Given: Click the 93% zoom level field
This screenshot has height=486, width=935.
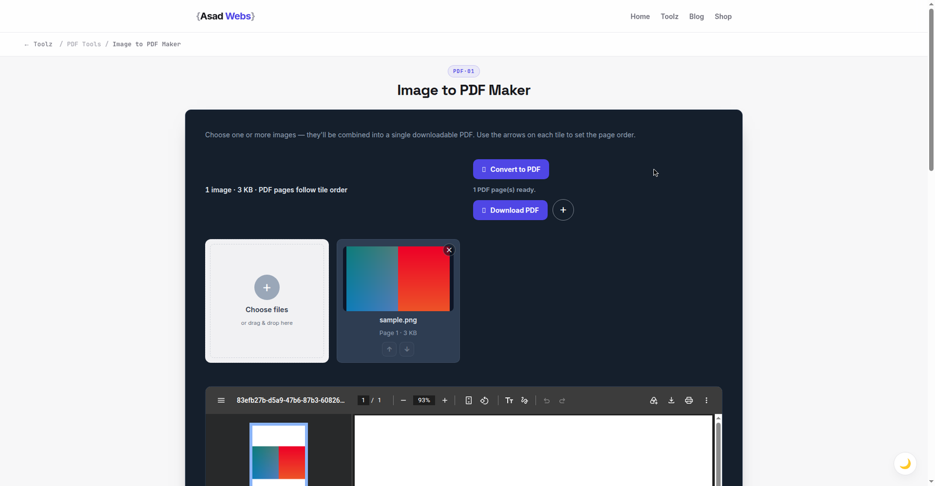Looking at the screenshot, I should 424,400.
